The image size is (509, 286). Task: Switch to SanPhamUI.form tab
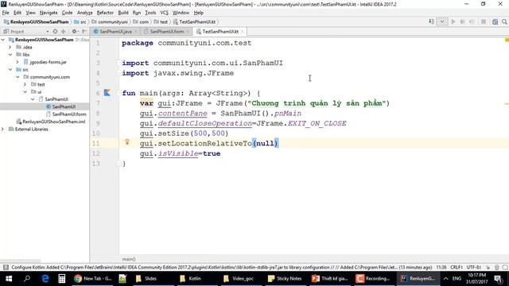coord(166,32)
